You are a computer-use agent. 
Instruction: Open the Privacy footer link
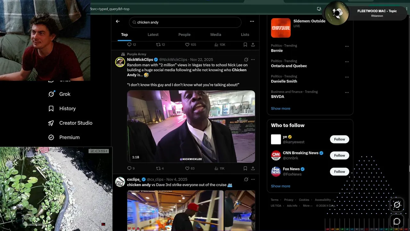[289, 200]
